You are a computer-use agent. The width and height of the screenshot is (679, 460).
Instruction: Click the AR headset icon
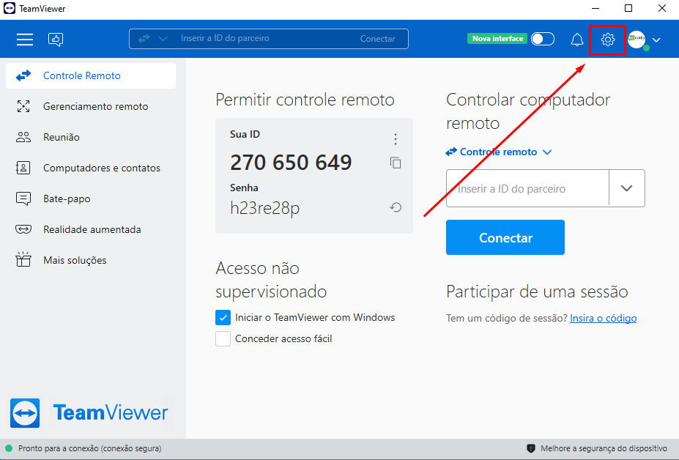pyautogui.click(x=23, y=229)
